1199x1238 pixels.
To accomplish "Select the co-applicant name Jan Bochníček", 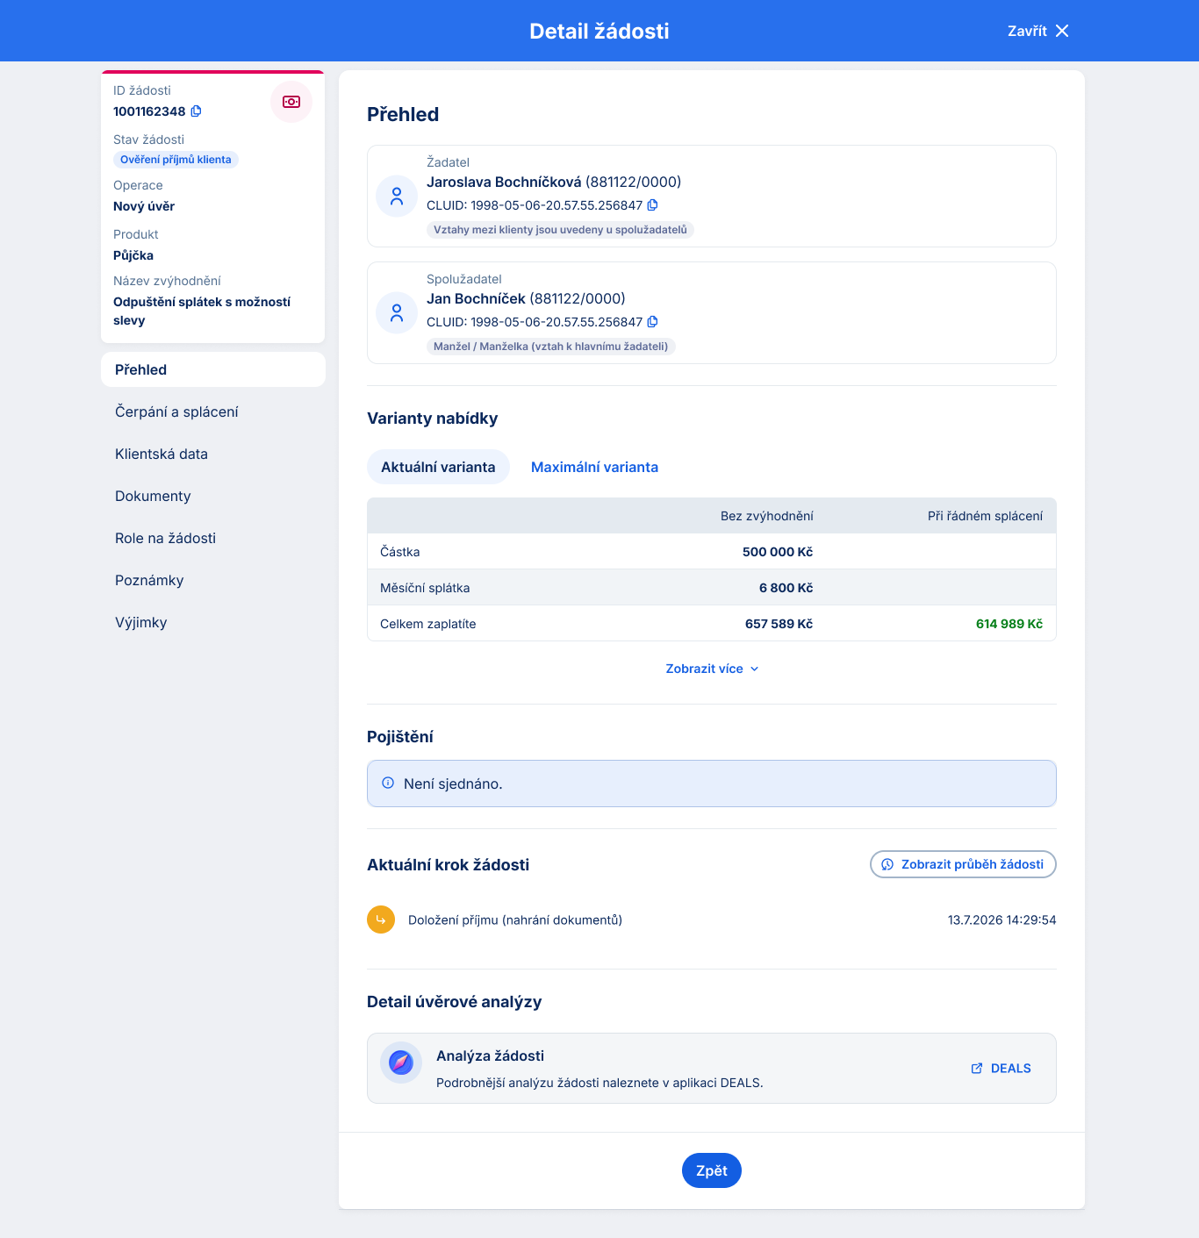I will coord(476,298).
